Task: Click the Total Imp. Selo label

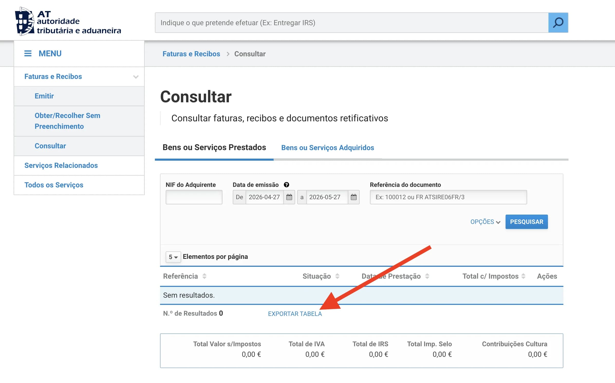Action: (429, 344)
